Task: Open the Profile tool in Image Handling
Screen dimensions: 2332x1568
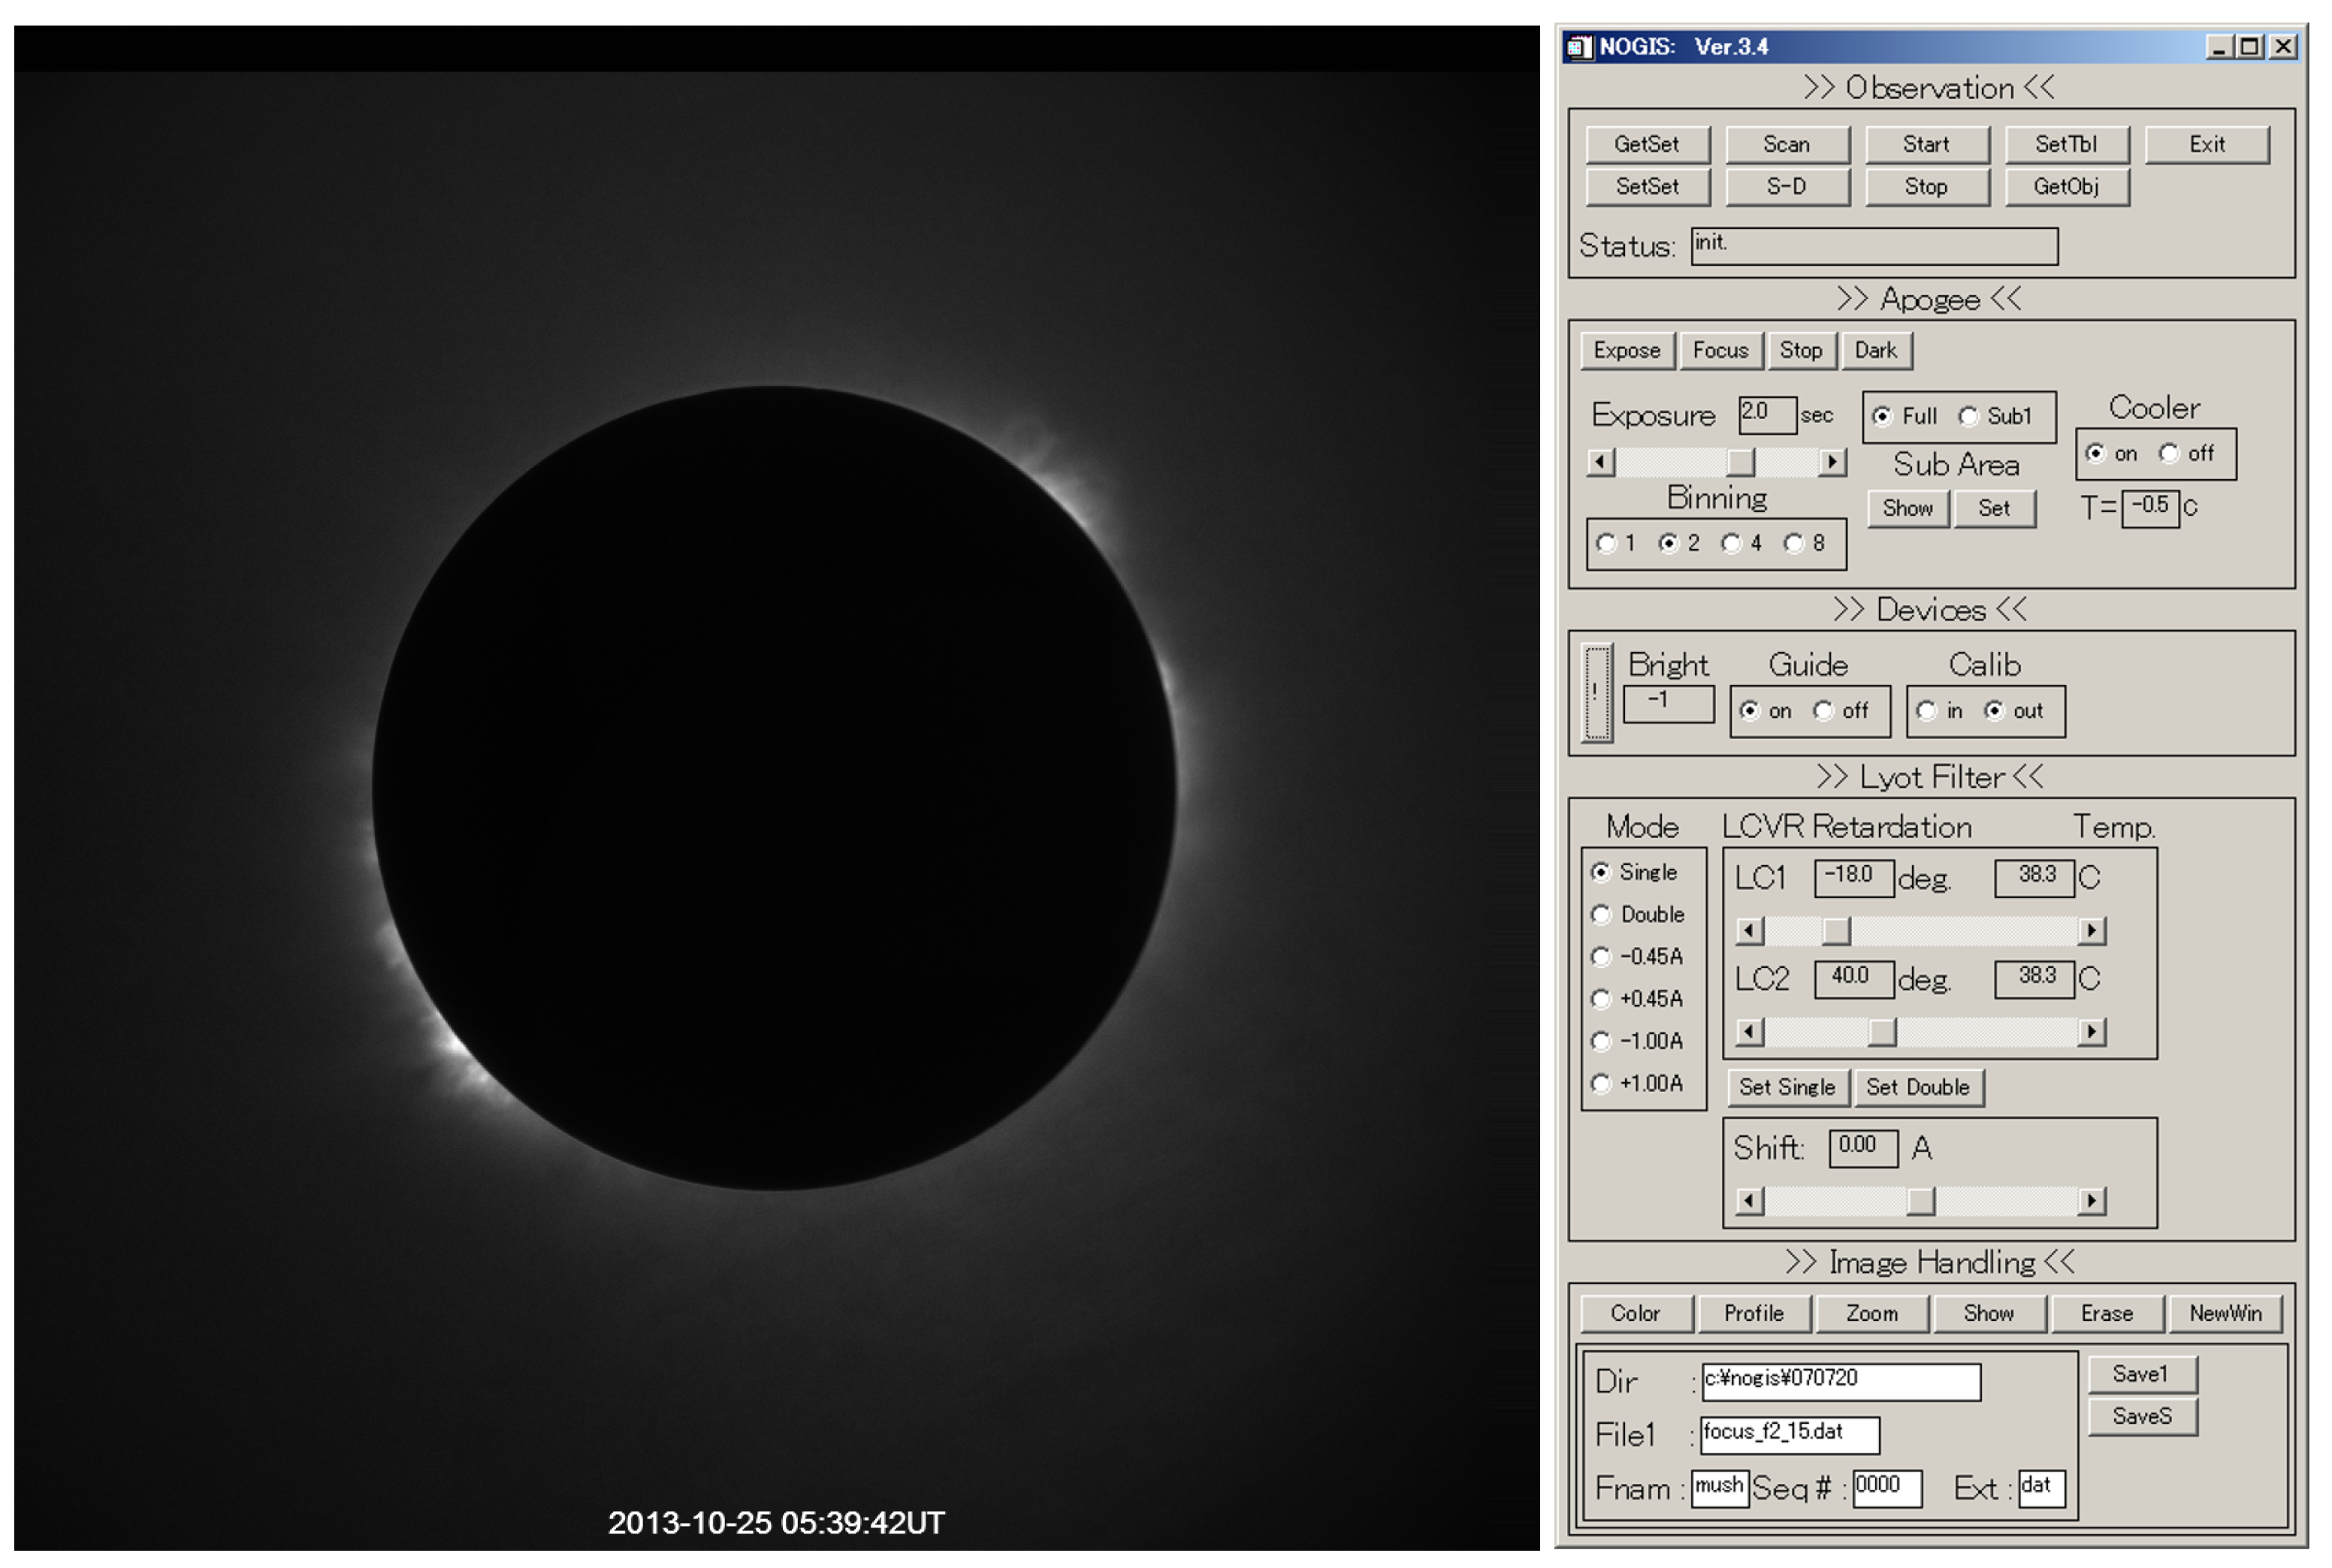Action: click(1754, 1313)
